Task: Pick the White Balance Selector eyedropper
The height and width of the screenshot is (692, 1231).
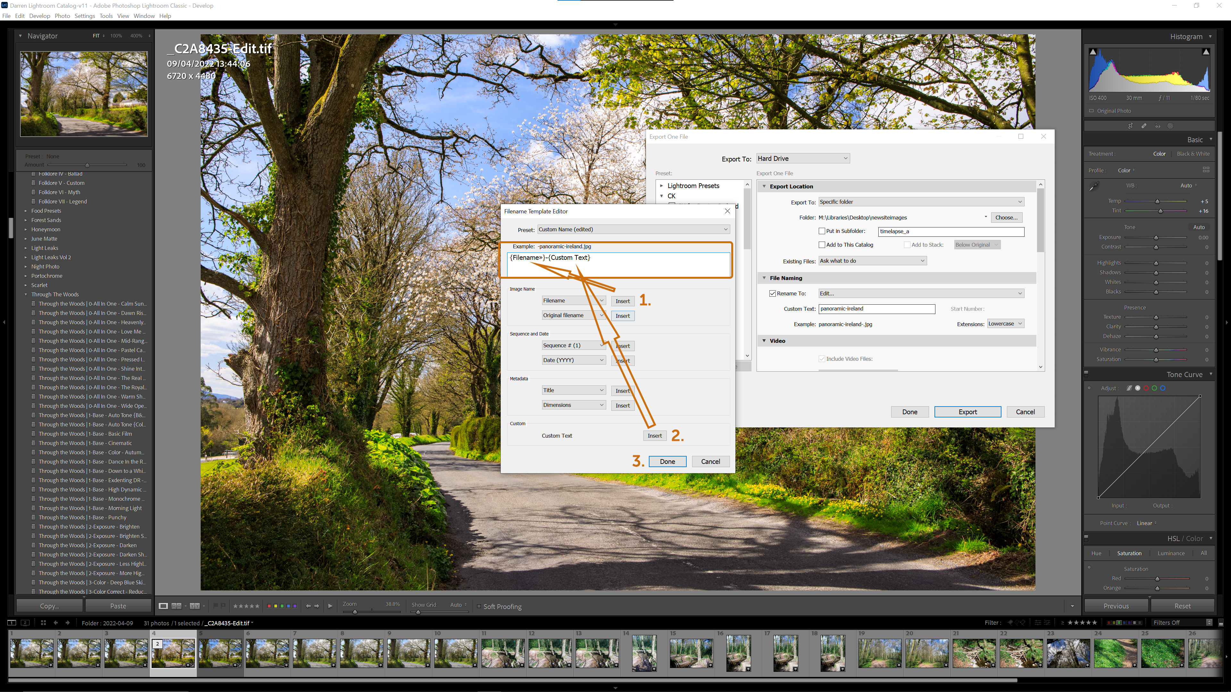Action: pyautogui.click(x=1094, y=186)
